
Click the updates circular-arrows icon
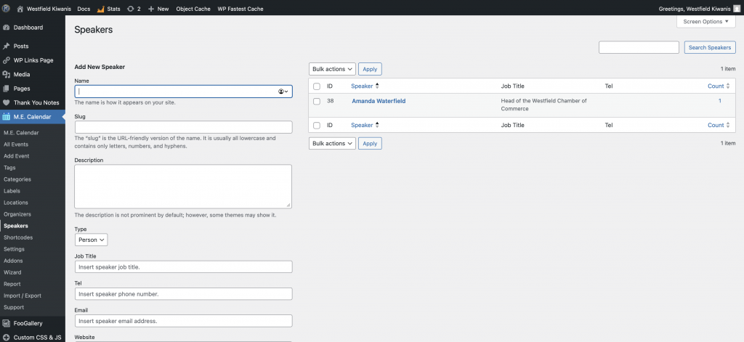point(130,9)
